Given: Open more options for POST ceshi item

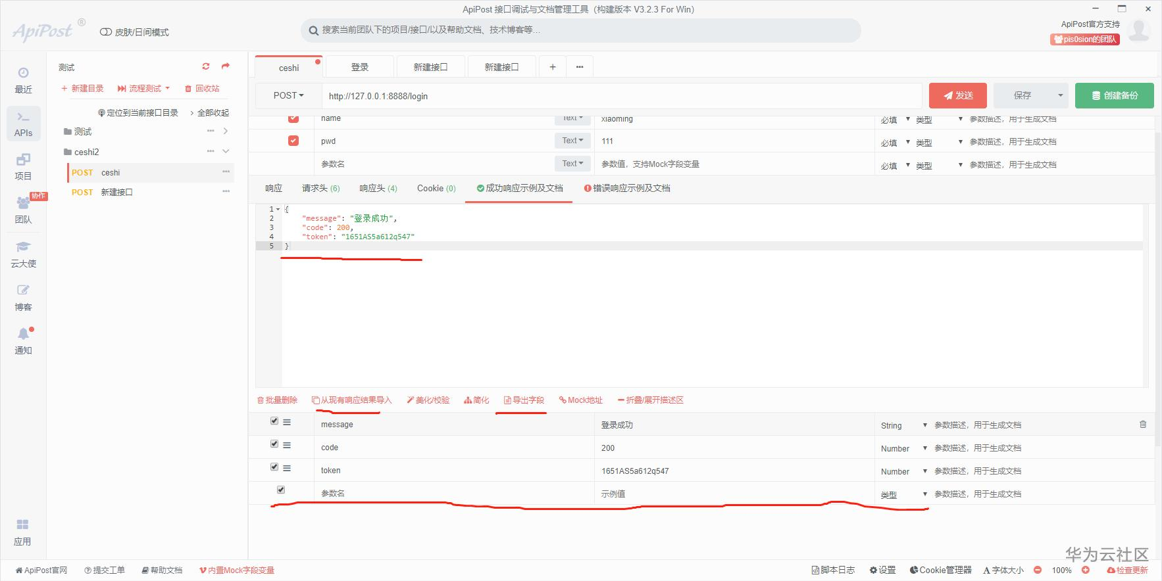Looking at the screenshot, I should click(x=226, y=172).
